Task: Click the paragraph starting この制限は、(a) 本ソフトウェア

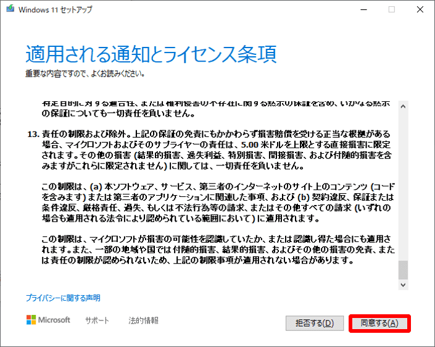Action: [x=218, y=203]
